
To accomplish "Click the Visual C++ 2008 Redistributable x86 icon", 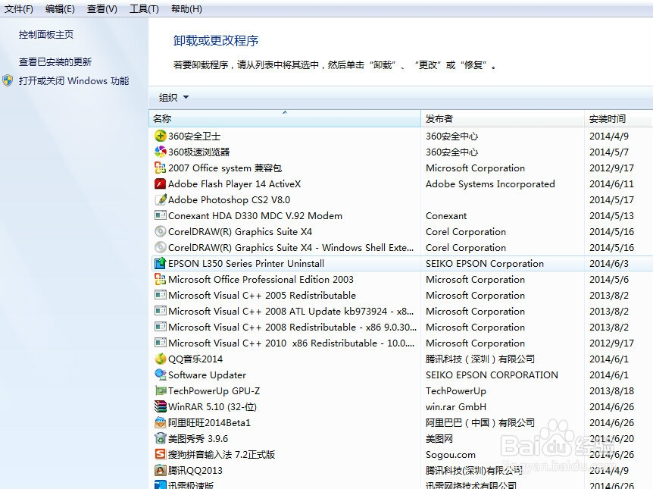I will (x=161, y=327).
